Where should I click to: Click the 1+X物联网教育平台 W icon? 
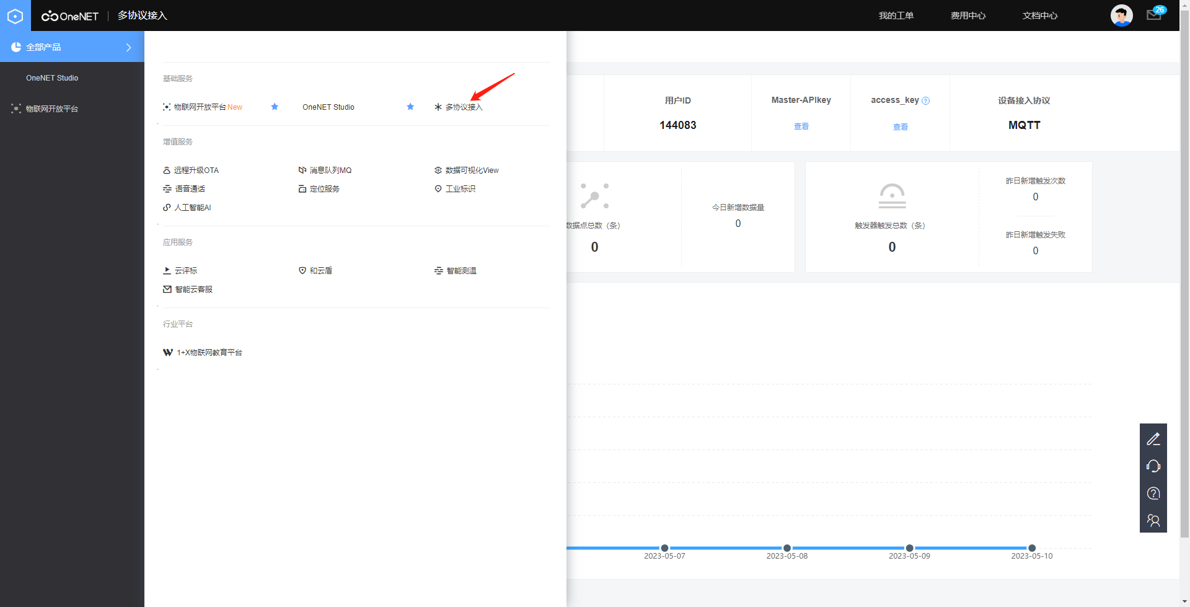tap(168, 353)
